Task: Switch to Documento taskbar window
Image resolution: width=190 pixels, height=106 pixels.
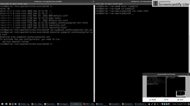Action: (x=50, y=104)
